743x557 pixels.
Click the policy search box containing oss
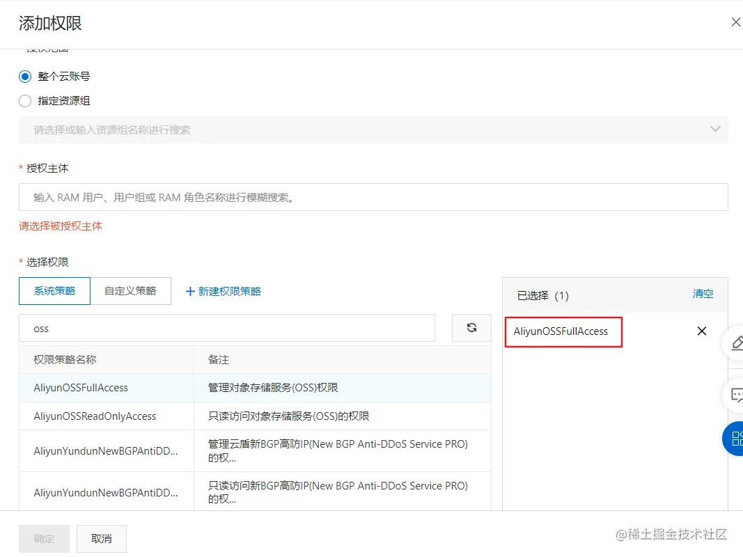227,328
